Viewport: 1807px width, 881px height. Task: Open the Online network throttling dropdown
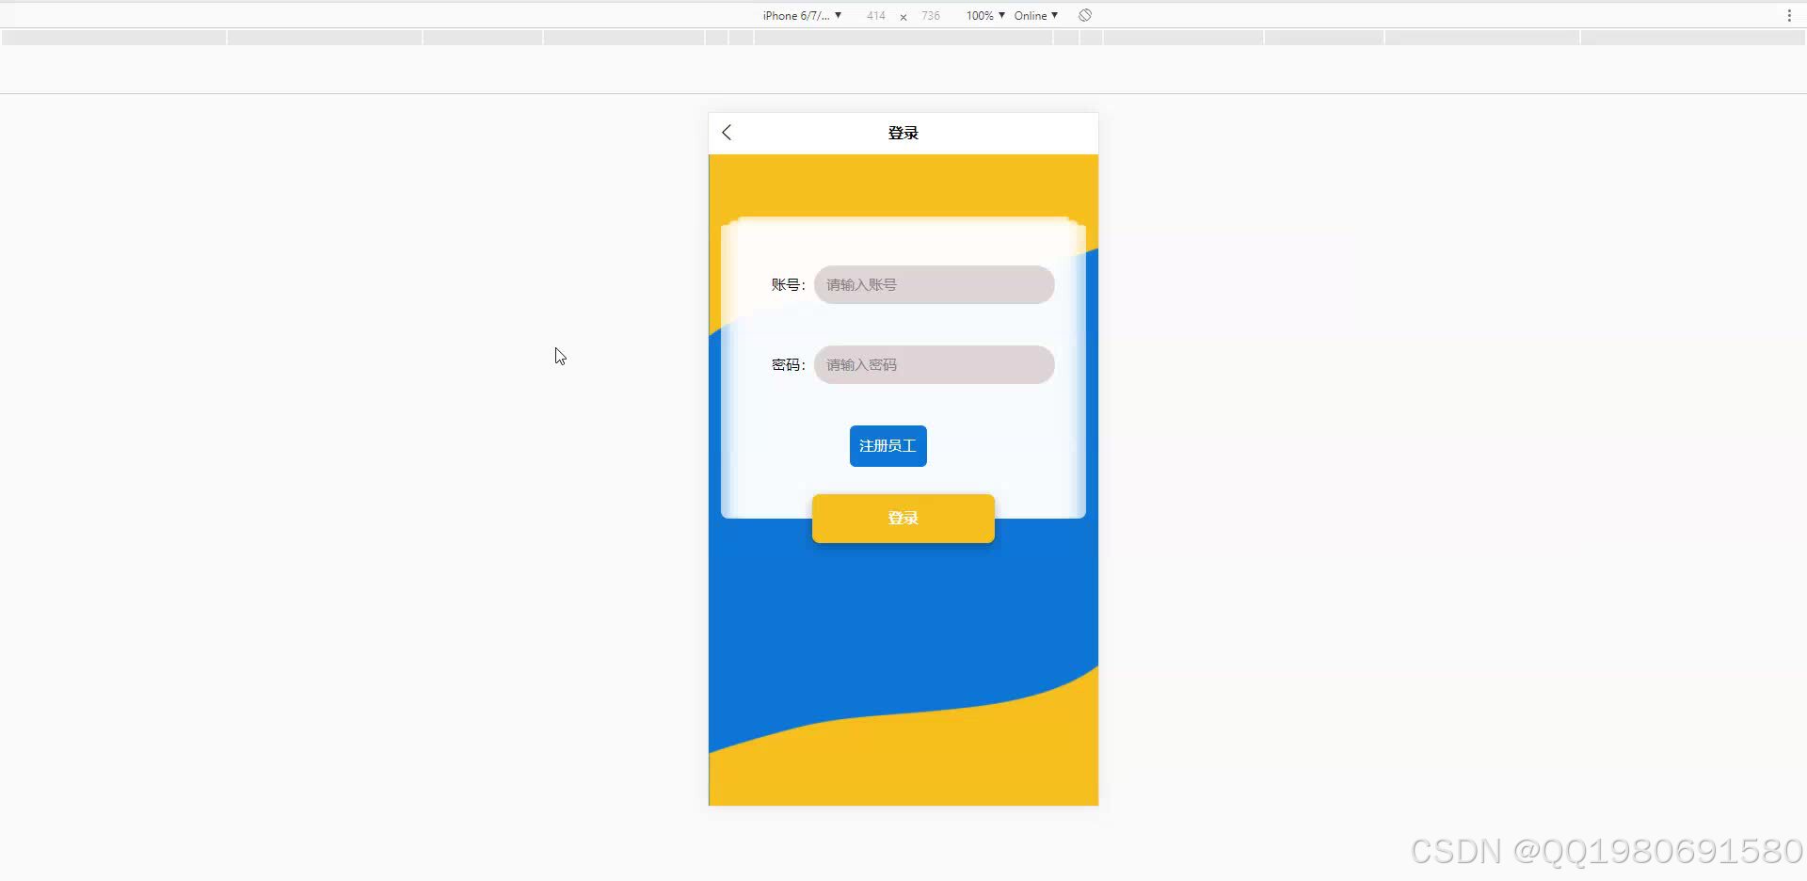(1033, 15)
